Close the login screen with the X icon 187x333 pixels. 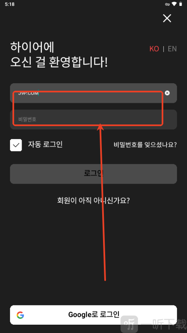click(167, 18)
